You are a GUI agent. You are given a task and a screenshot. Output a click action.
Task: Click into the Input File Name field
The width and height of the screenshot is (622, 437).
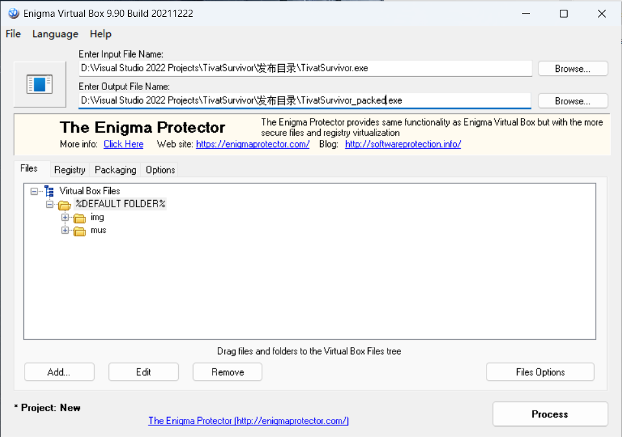pyautogui.click(x=305, y=68)
